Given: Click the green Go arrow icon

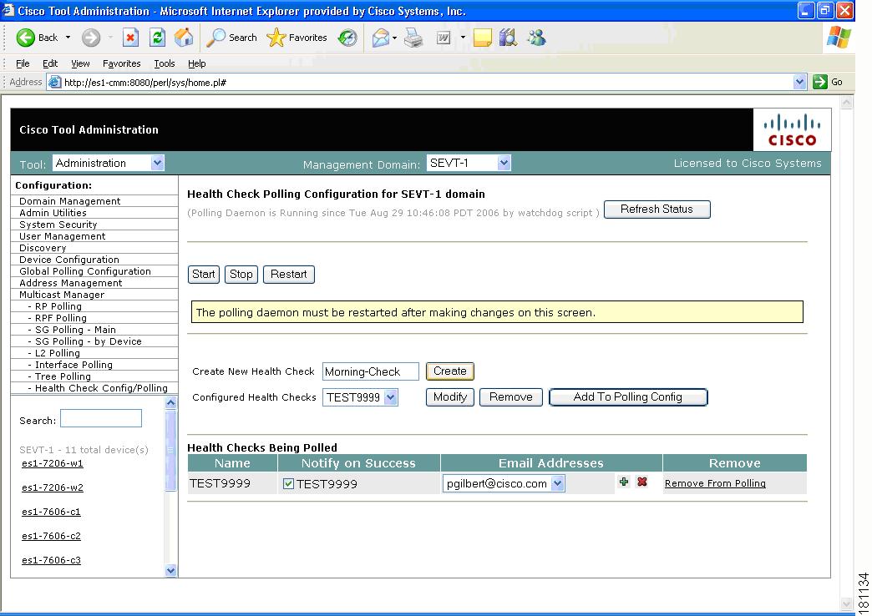Looking at the screenshot, I should [x=820, y=83].
